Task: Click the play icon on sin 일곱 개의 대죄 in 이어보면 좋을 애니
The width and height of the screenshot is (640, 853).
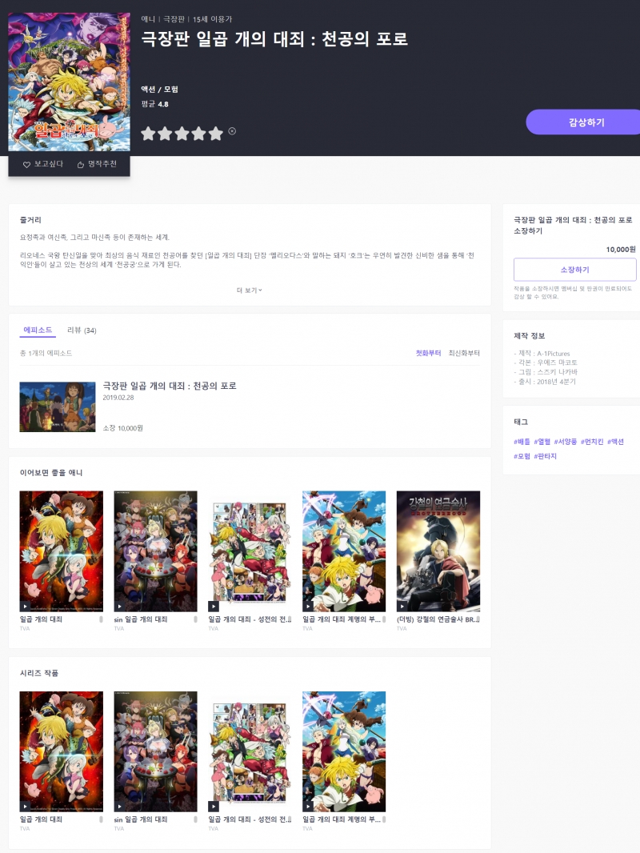Action: pyautogui.click(x=120, y=606)
